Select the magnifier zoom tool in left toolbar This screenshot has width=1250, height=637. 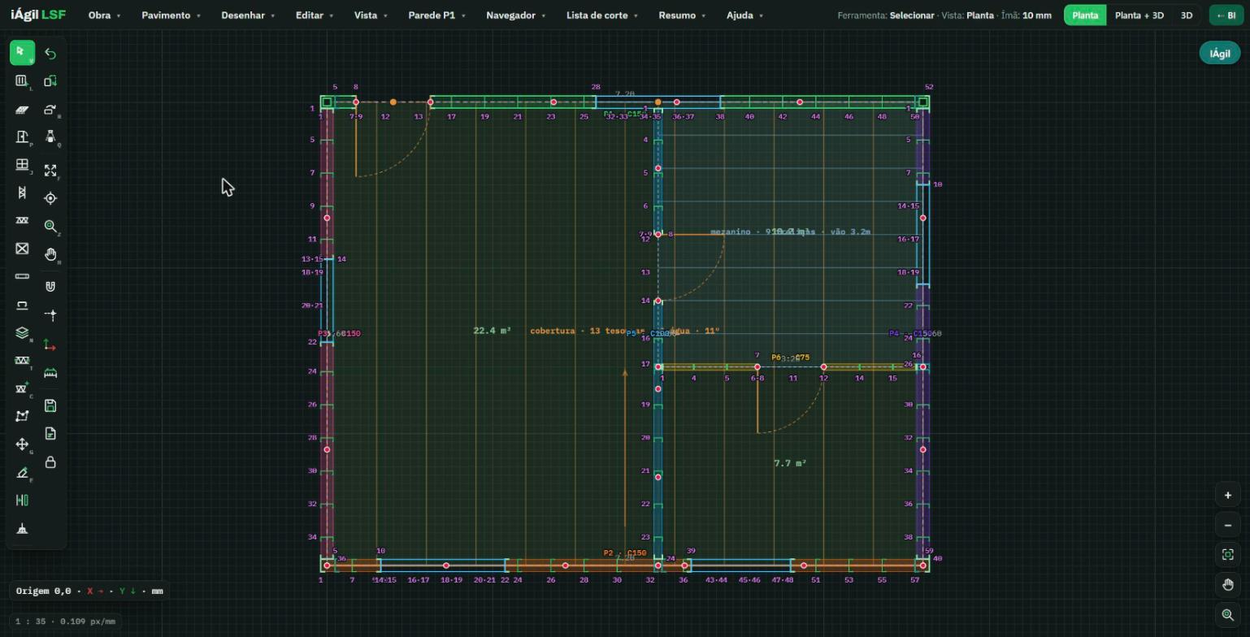tap(50, 227)
